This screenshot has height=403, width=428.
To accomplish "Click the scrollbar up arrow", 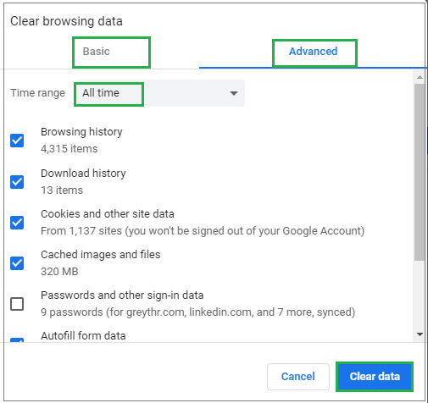I will coord(420,77).
